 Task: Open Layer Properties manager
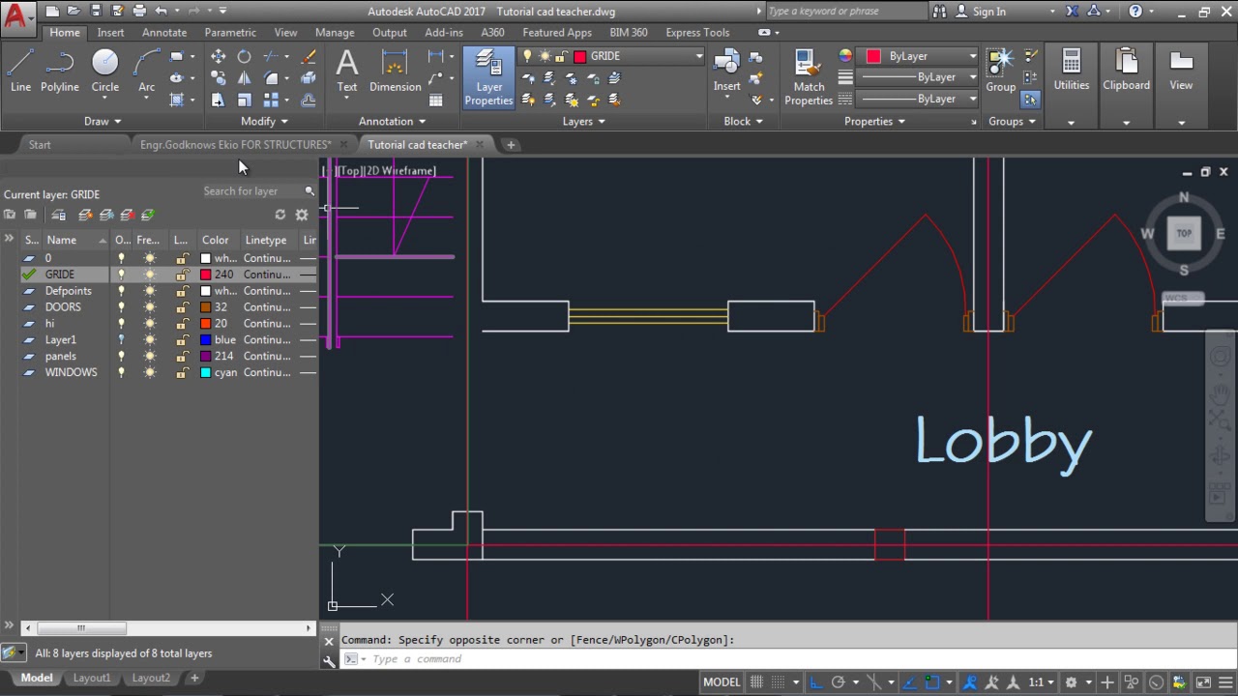[x=488, y=77]
